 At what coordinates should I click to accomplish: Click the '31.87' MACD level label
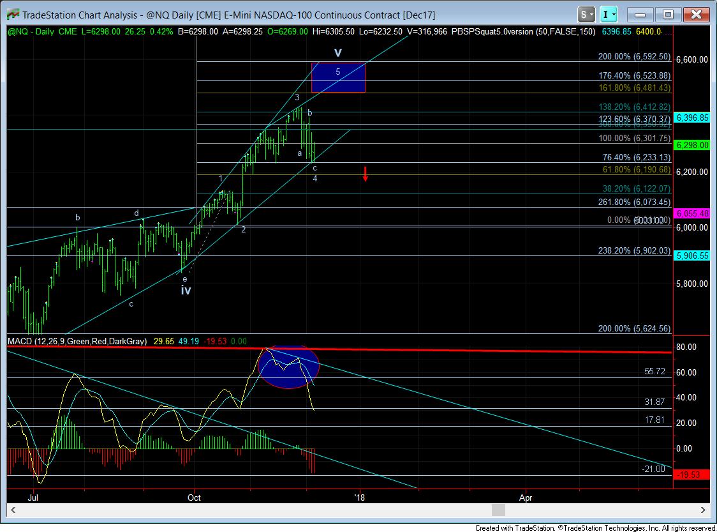[x=655, y=402]
